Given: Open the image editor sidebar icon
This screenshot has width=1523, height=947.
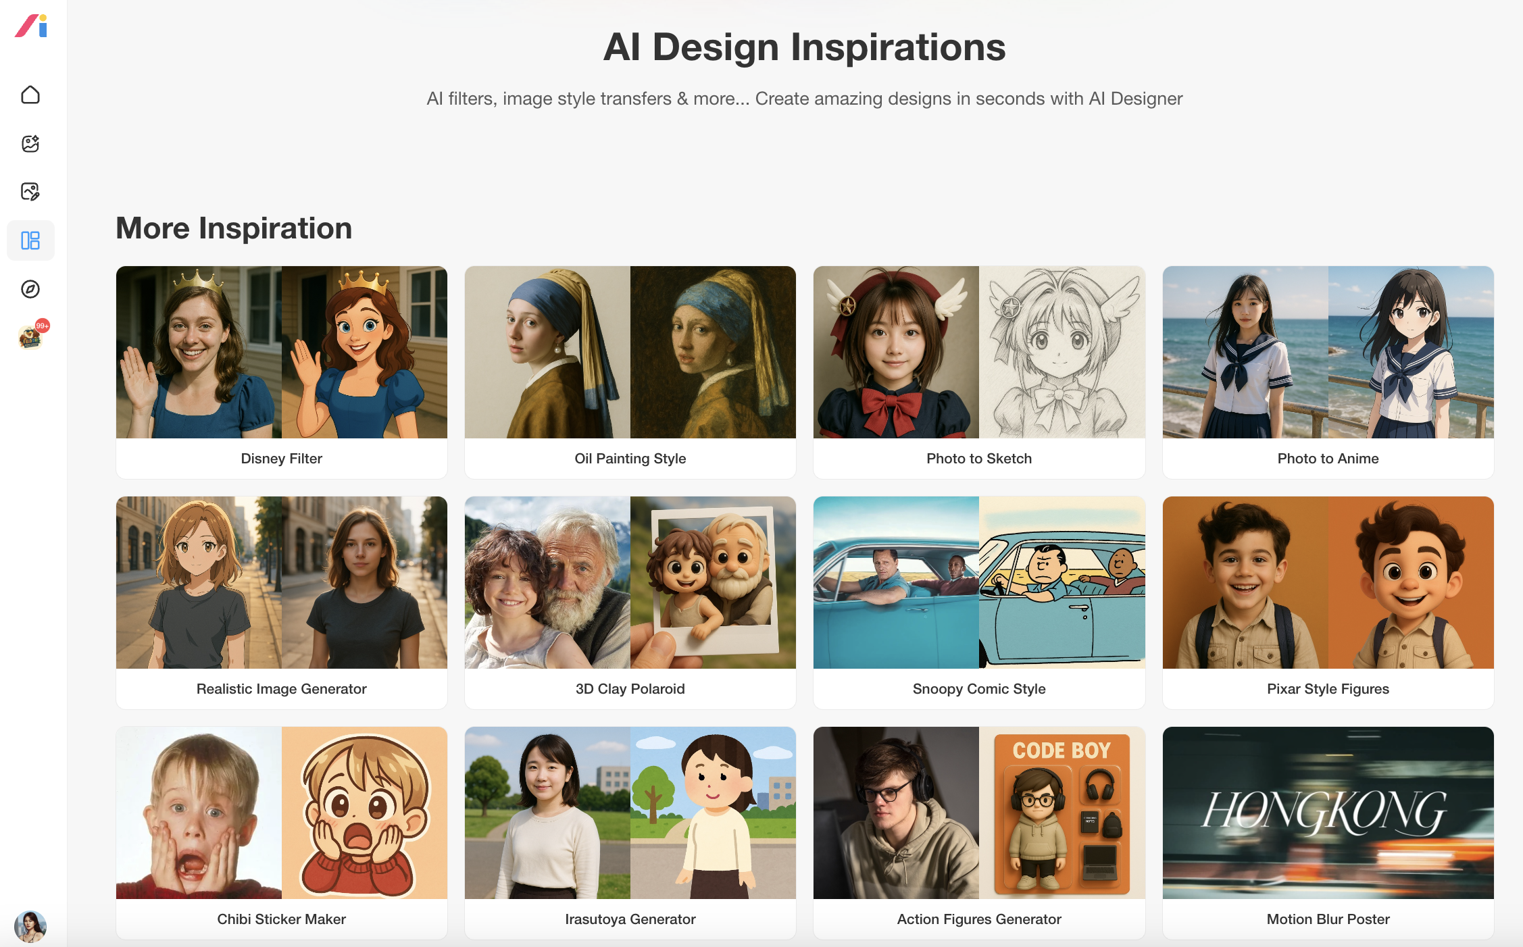Looking at the screenshot, I should (30, 192).
